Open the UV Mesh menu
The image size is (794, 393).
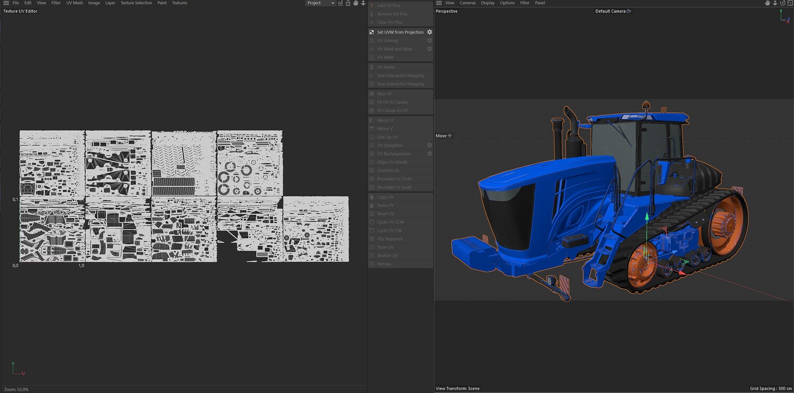[75, 3]
